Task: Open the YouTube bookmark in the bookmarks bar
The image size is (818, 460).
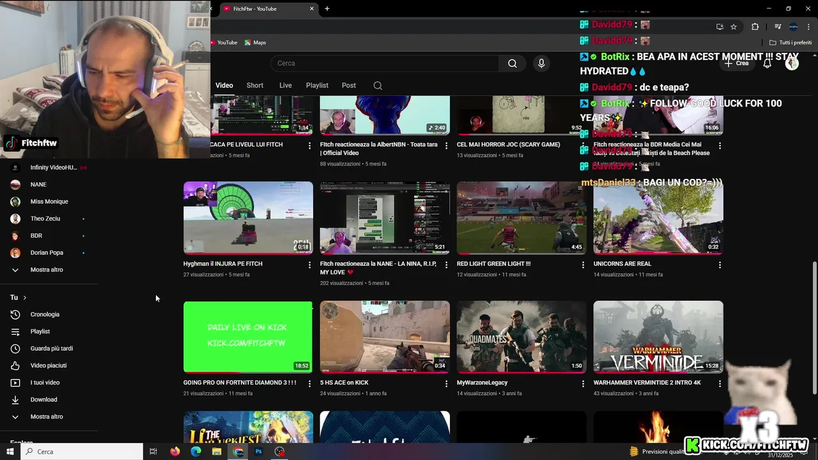Action: [x=223, y=43]
